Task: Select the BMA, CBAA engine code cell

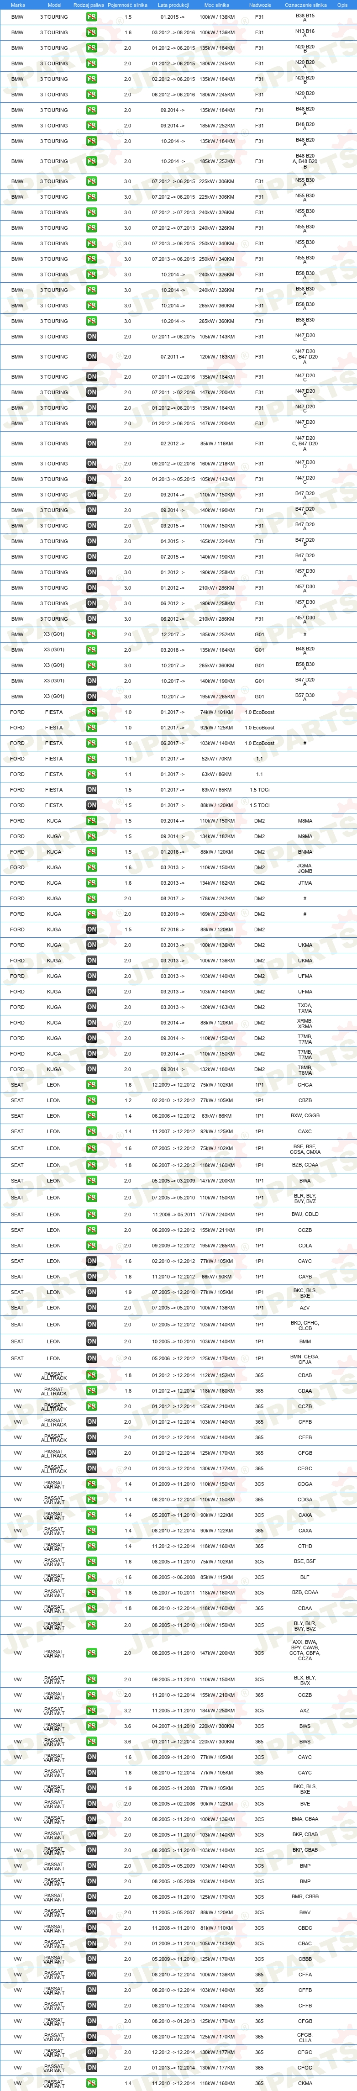Action: coord(305,1819)
